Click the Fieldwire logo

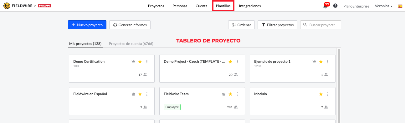click(27, 6)
